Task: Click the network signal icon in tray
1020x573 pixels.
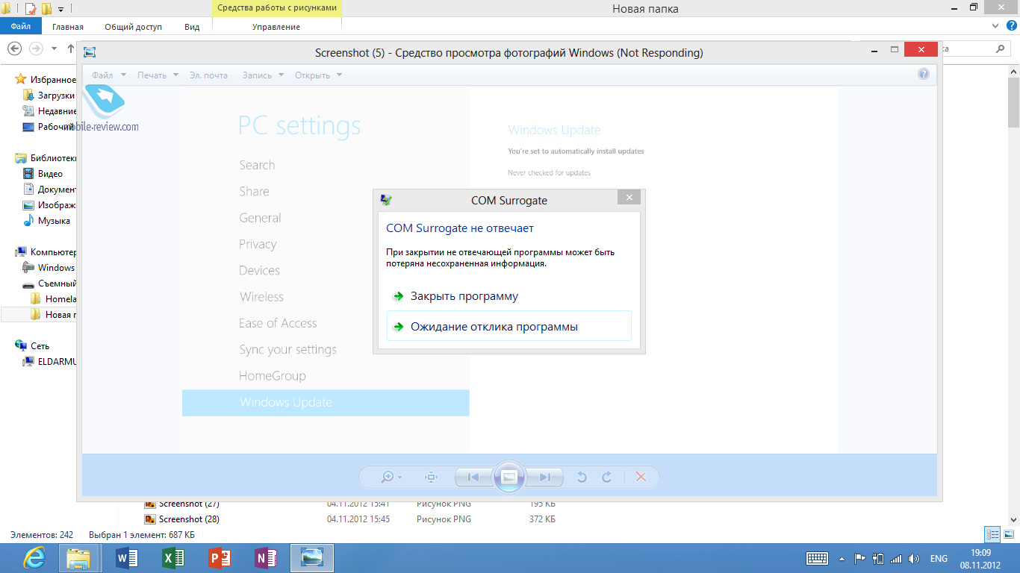Action: point(896,559)
